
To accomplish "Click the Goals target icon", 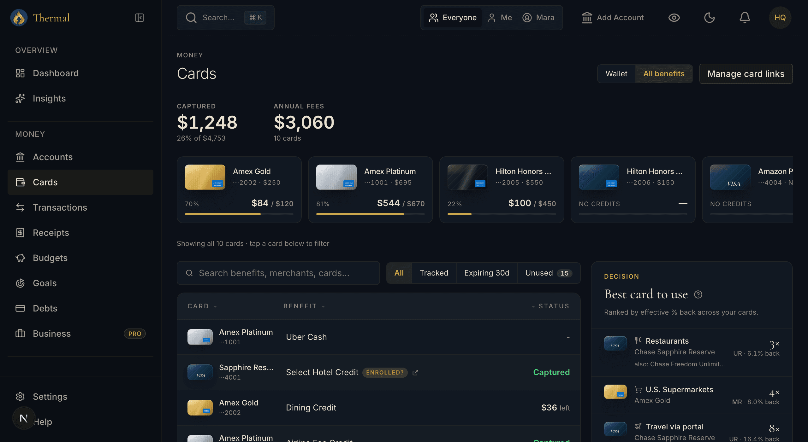I will (x=20, y=283).
